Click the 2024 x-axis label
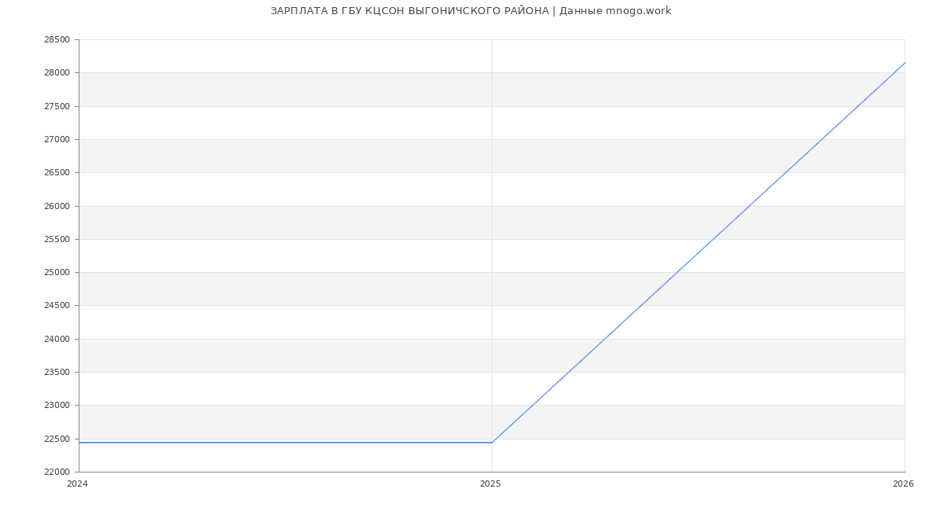Screen dimensions: 944x511 (x=78, y=484)
